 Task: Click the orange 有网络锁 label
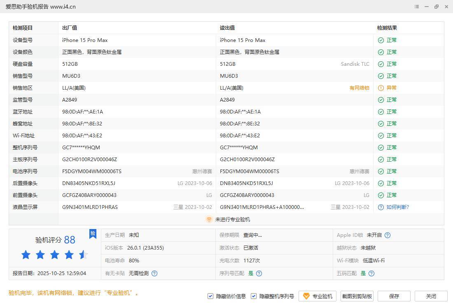click(x=359, y=88)
